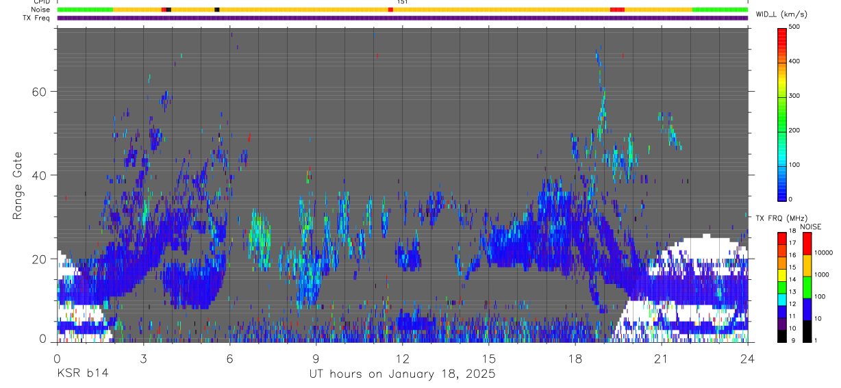Click the Noise bar's red segment near hour 19.5

click(x=617, y=10)
